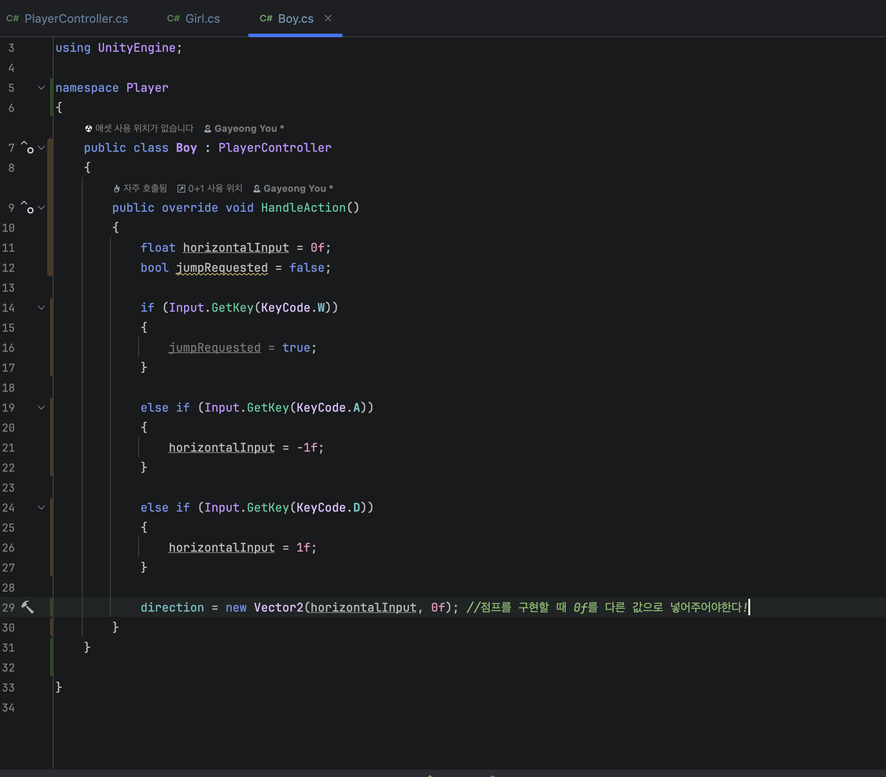This screenshot has height=777, width=886.
Task: Close the Boy.cs tab
Action: pos(328,18)
